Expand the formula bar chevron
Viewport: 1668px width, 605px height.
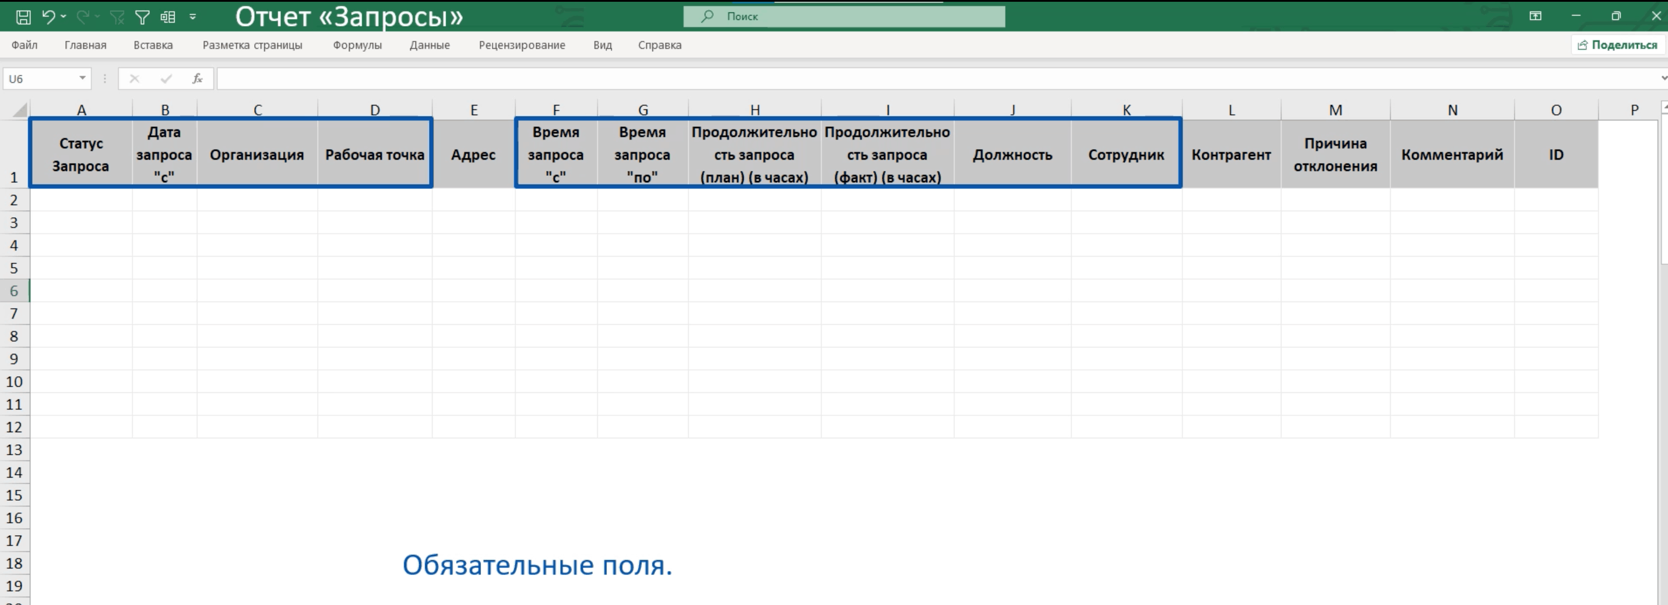(x=1663, y=78)
